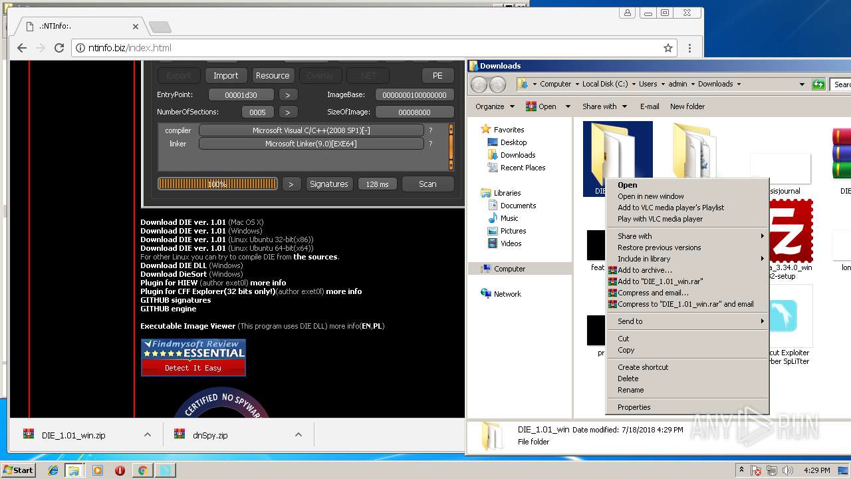Open Documents library
Viewport: 851px width, 479px height.
pos(518,206)
